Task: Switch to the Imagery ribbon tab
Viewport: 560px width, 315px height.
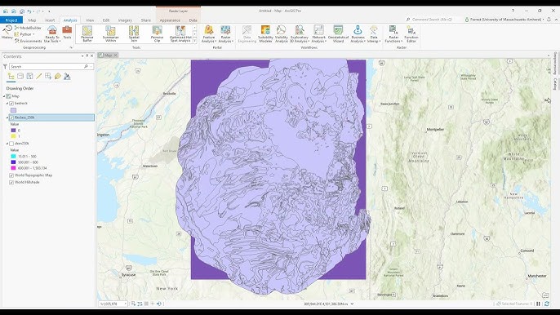Action: (x=125, y=20)
